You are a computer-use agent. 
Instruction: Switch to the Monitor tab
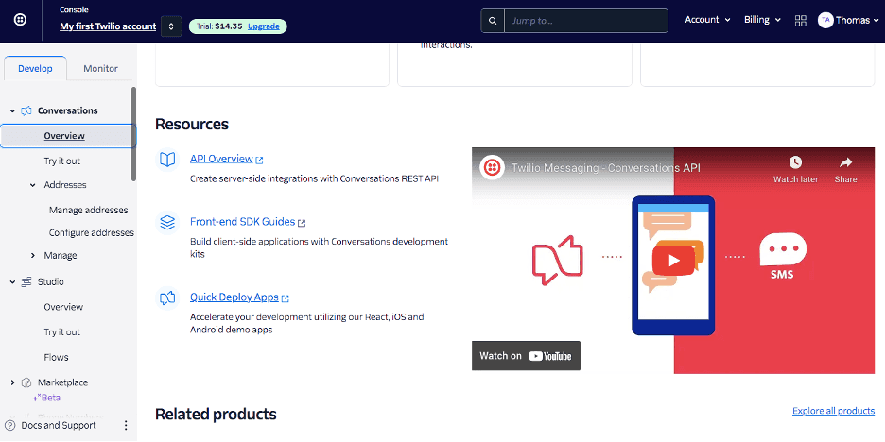[100, 69]
